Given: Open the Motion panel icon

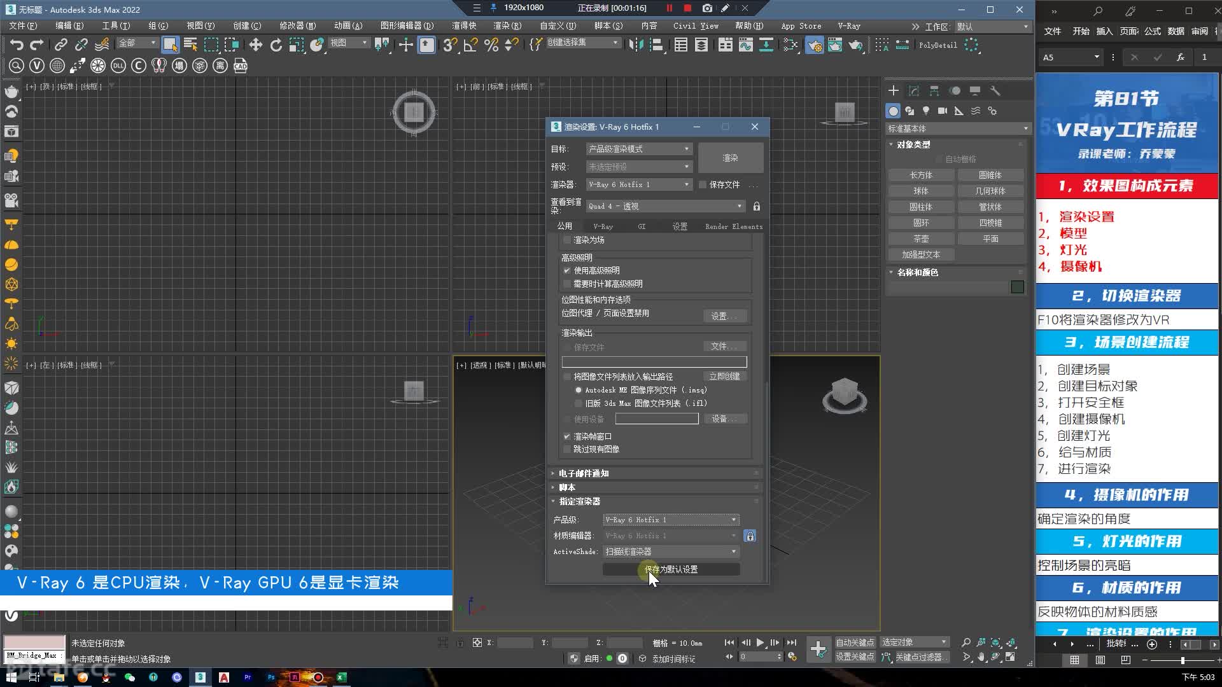Looking at the screenshot, I should (x=955, y=90).
